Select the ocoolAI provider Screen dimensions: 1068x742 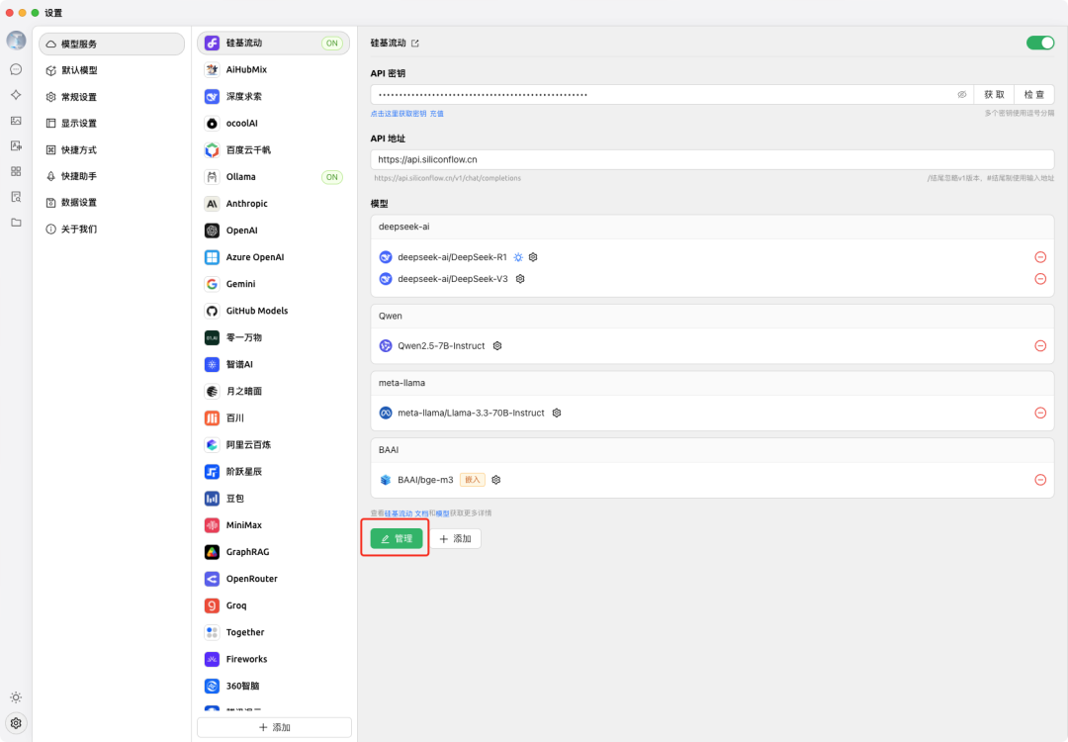274,124
